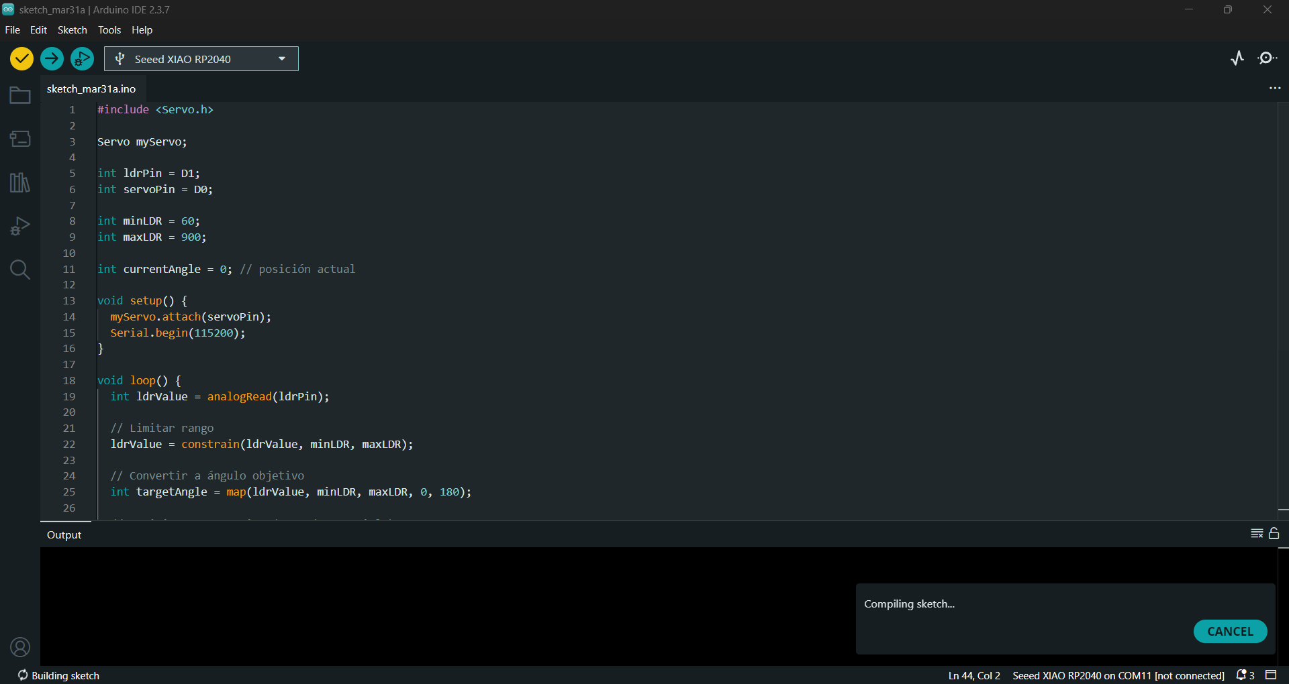This screenshot has width=1289, height=684.
Task: Click the Ln 44, Col 2 cursor position
Action: 974,675
